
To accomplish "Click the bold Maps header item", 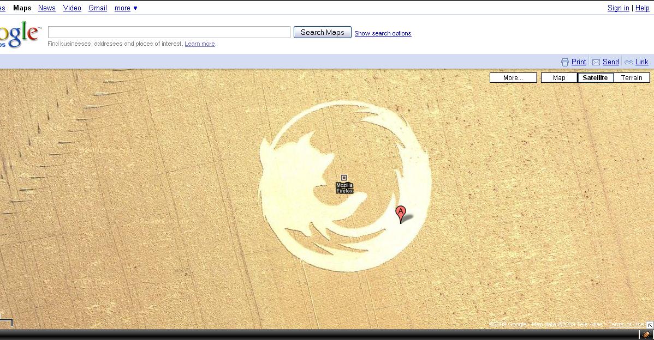I will (22, 8).
